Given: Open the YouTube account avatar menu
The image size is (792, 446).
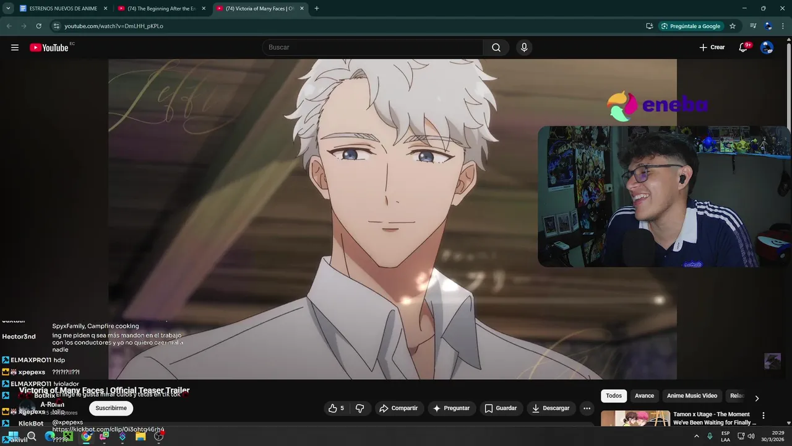Looking at the screenshot, I should coord(767,48).
